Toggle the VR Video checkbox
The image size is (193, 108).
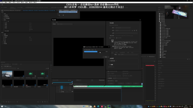point(109,67)
